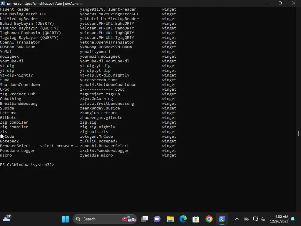Open the Windows Start menu

point(65,219)
